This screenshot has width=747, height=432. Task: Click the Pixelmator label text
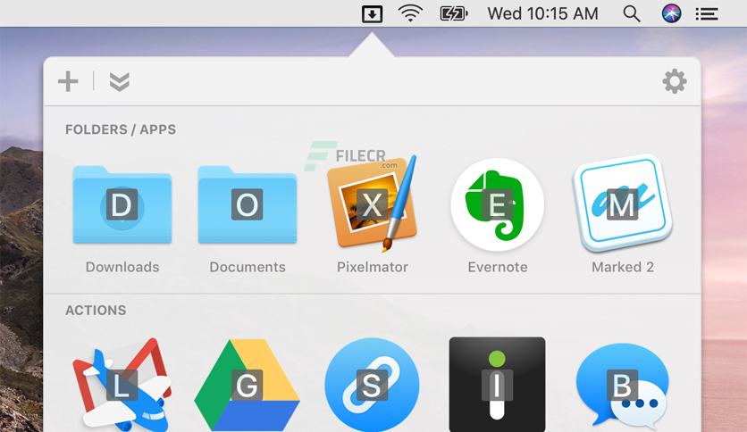pyautogui.click(x=373, y=267)
